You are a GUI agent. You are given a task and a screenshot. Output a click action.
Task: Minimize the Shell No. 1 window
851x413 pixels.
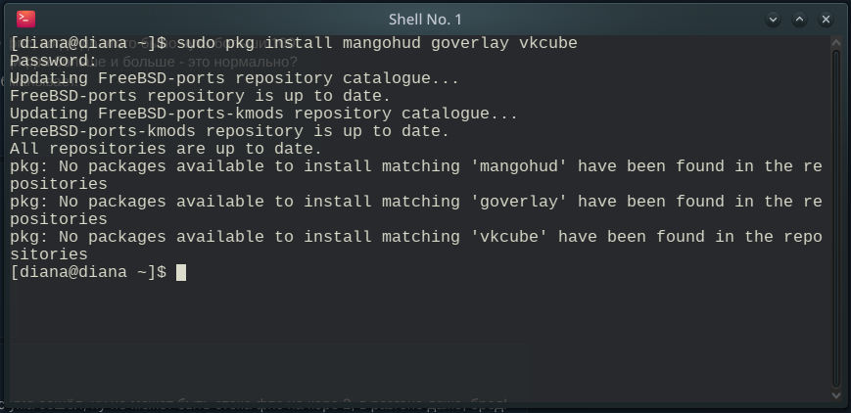click(x=773, y=20)
